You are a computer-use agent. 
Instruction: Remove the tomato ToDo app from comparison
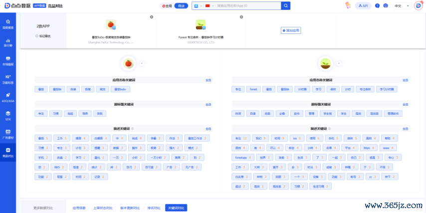(152, 16)
